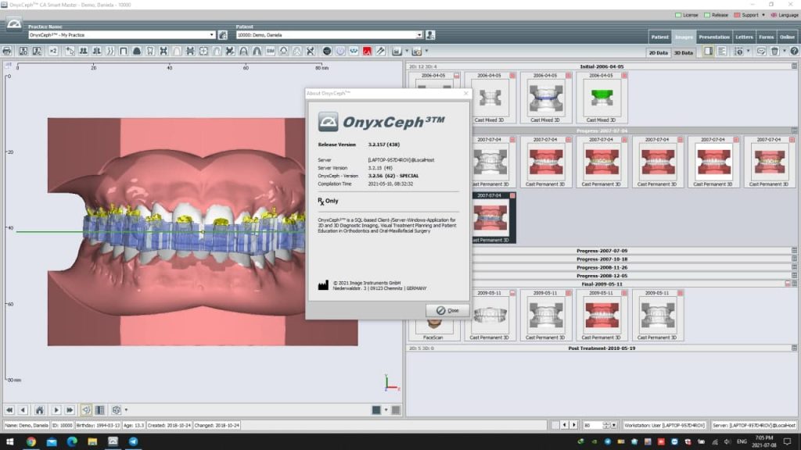
Task: Click the dark background color swatch
Action: coord(377,409)
